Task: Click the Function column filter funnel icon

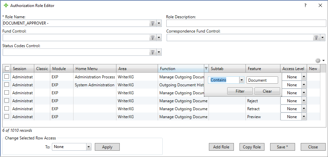Action: [206, 69]
